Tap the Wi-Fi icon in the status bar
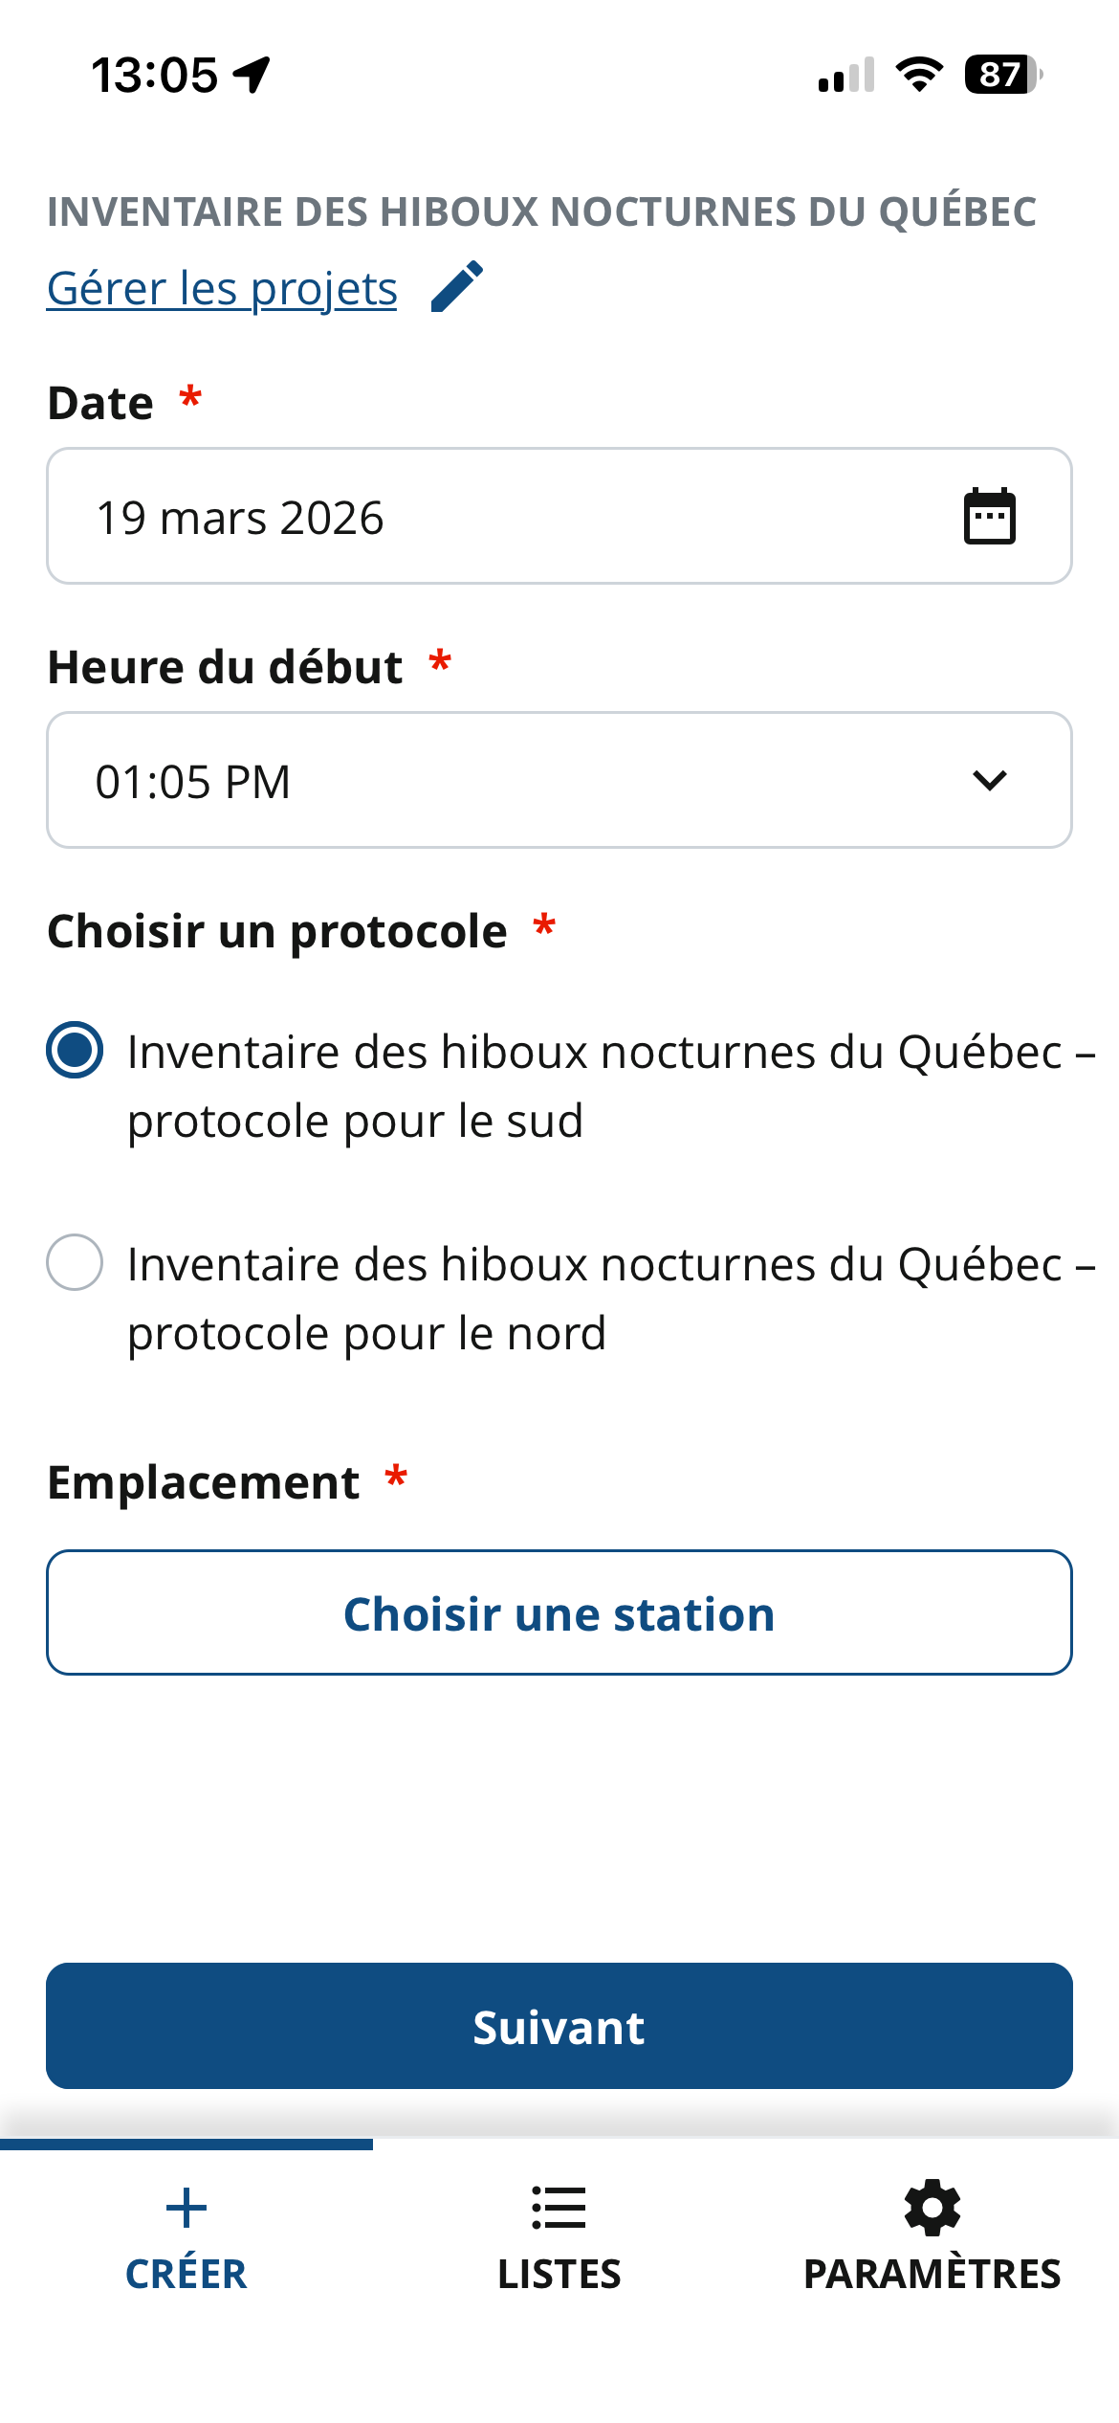The height and width of the screenshot is (2423, 1119). (x=919, y=75)
